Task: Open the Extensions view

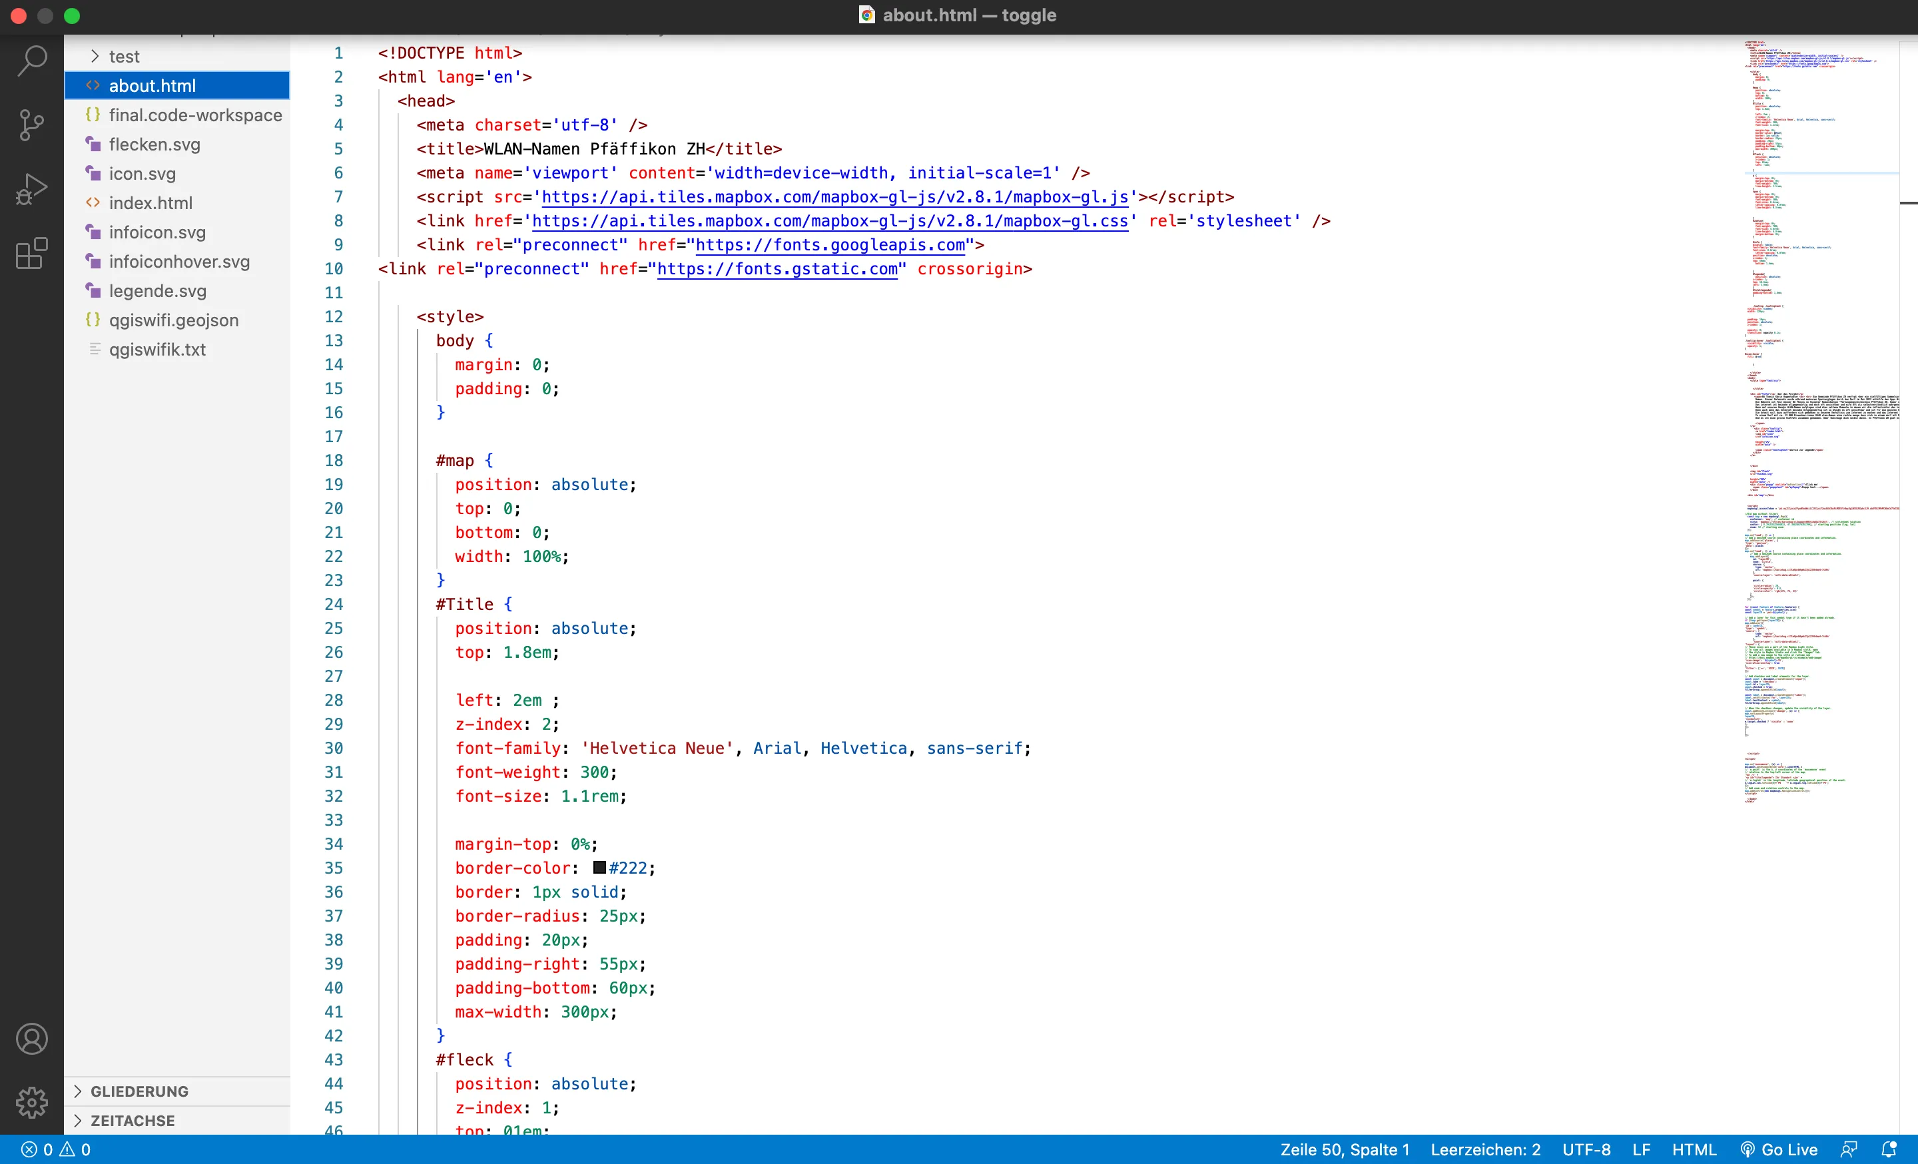Action: [32, 254]
